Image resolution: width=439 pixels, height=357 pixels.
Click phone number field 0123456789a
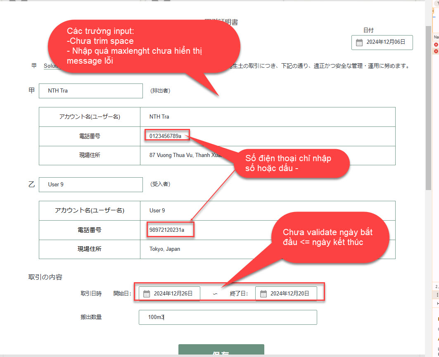(x=167, y=136)
